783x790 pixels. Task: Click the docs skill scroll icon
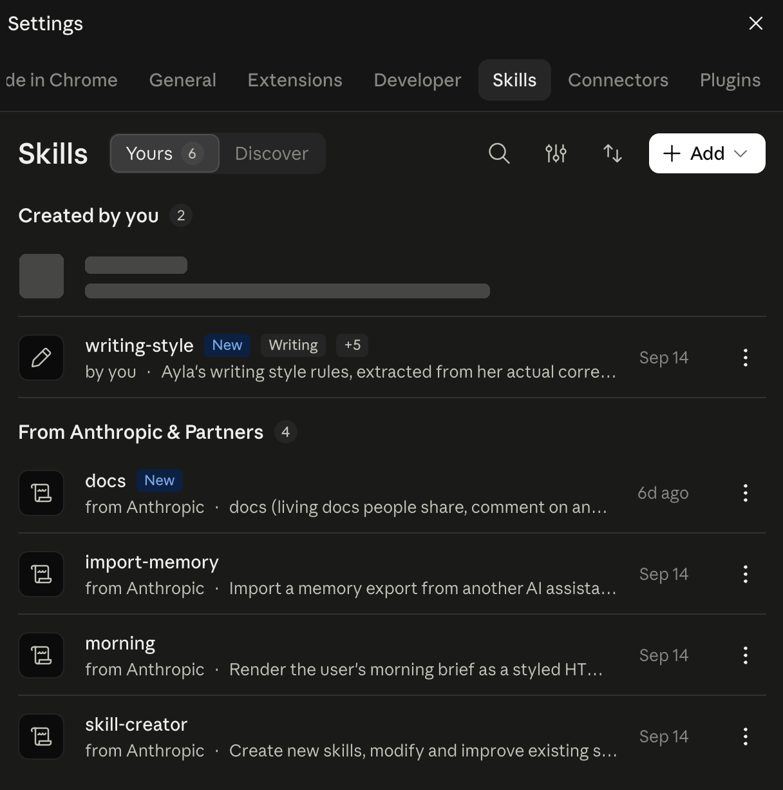click(x=41, y=493)
